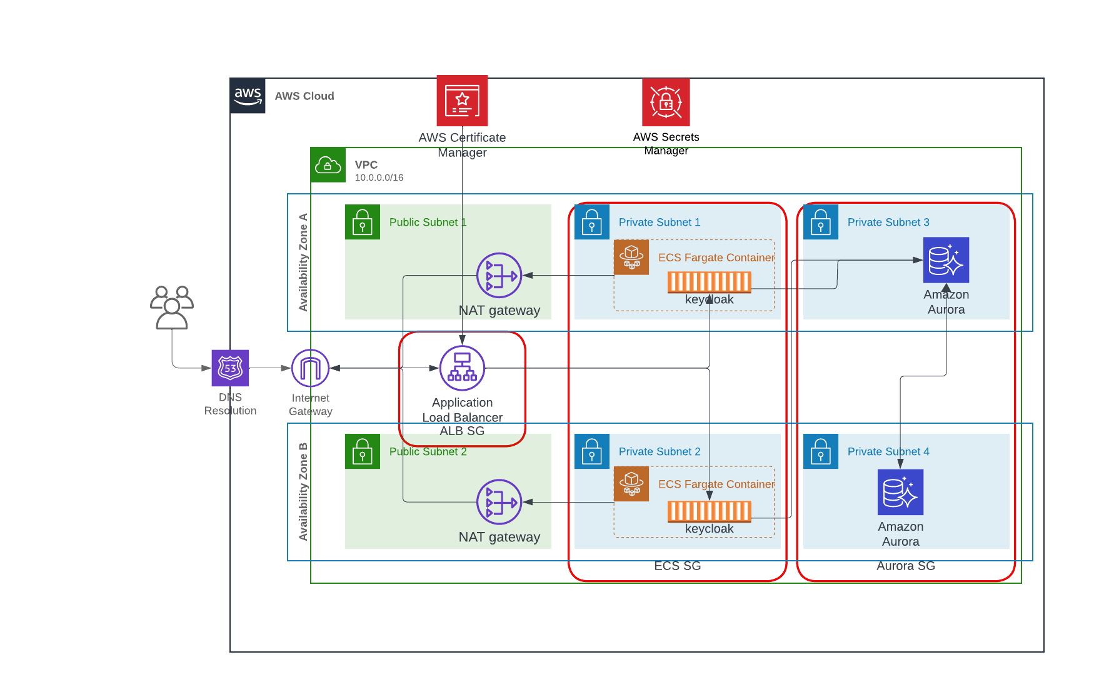Click the 'Aurora SG' label

pos(906,566)
